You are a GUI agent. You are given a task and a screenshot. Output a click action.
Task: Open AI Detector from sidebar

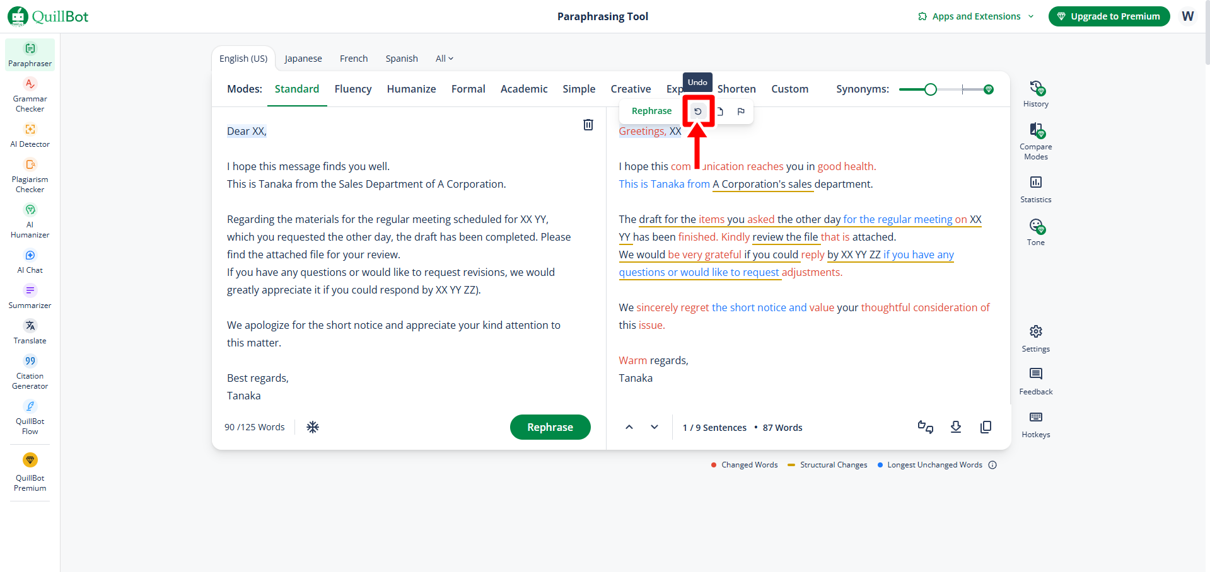(x=30, y=135)
